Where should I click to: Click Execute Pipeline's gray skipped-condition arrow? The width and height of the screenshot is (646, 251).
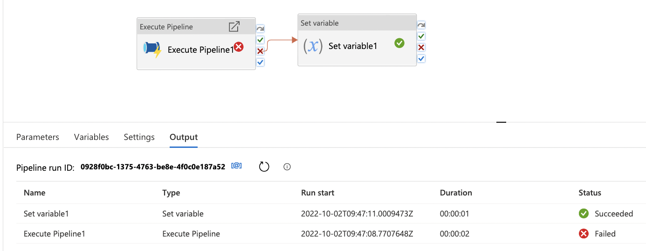(260, 29)
